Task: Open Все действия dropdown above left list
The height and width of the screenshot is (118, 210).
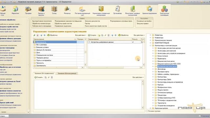Action: click(x=81, y=35)
